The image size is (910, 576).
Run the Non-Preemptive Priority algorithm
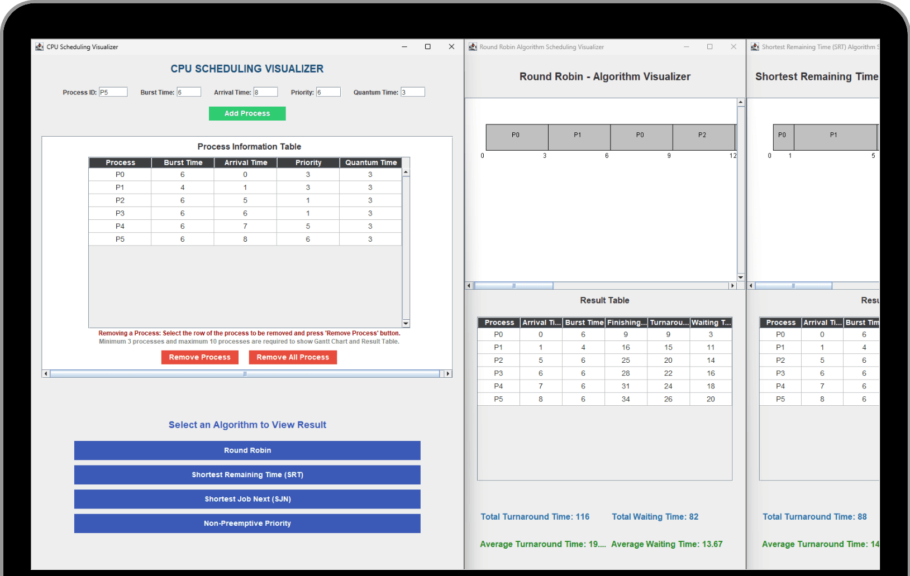click(x=247, y=524)
